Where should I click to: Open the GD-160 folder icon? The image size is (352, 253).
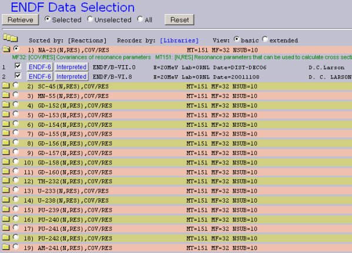click(6, 171)
